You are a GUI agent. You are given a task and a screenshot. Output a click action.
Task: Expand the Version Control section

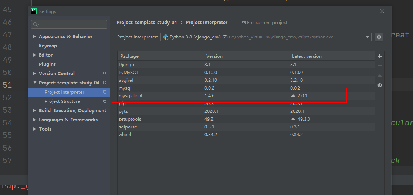[x=34, y=73]
